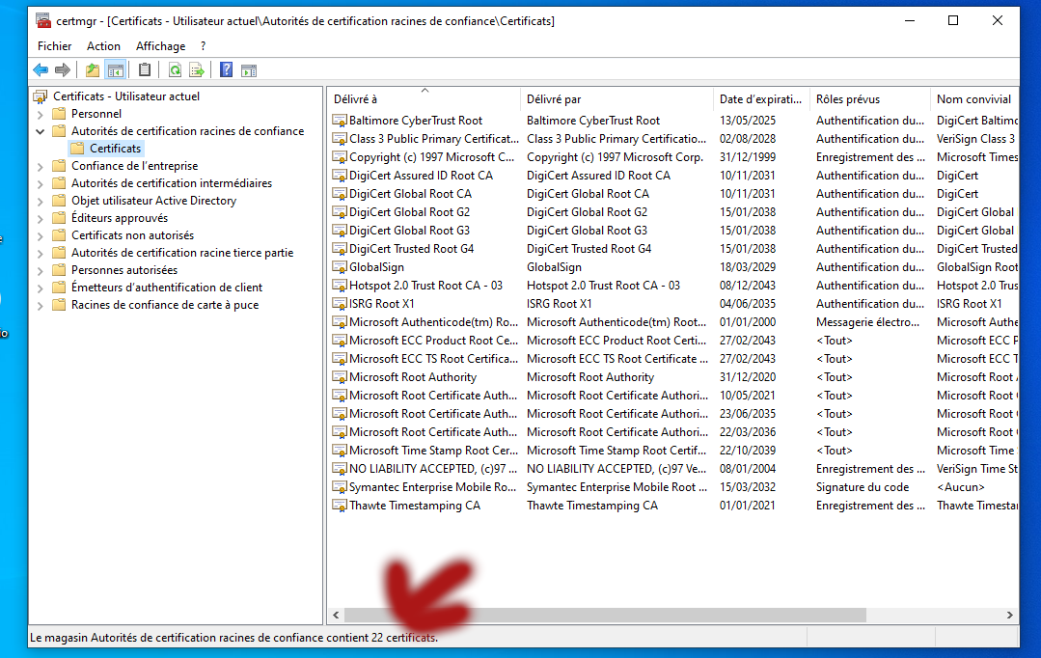Click the Signature du code role cell

(x=863, y=486)
